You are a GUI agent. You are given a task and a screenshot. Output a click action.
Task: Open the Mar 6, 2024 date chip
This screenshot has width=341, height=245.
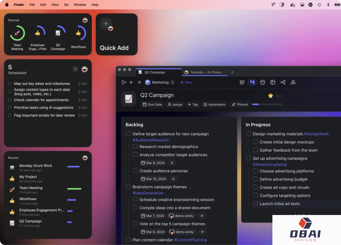click(x=153, y=232)
